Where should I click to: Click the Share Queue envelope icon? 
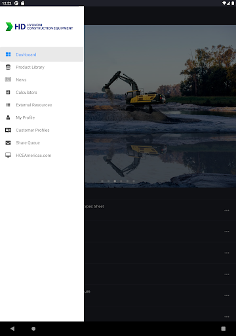click(8, 143)
